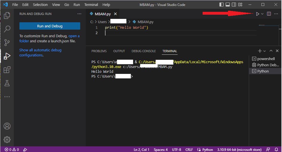Click 'Show all automatic debug configurations' link
Image resolution: width=282 pixels, height=152 pixels.
[41, 52]
